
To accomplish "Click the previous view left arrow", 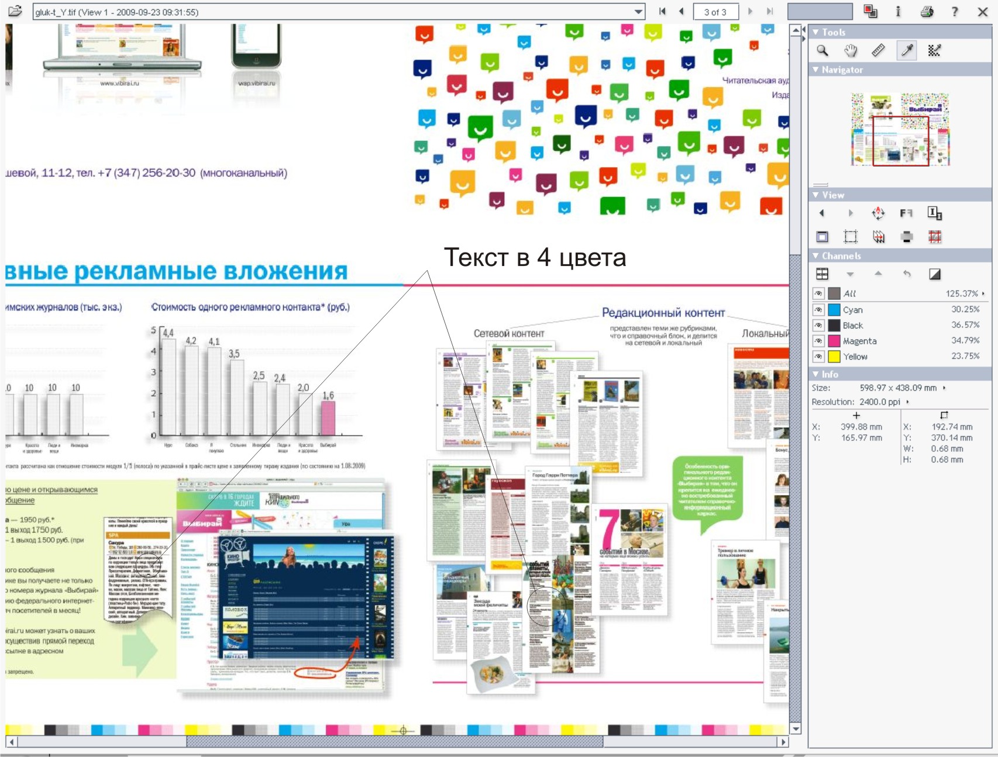I will click(822, 213).
